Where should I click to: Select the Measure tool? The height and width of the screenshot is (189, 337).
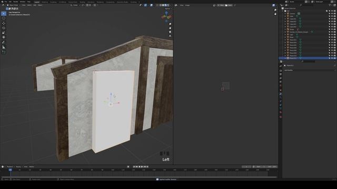(x=4, y=47)
